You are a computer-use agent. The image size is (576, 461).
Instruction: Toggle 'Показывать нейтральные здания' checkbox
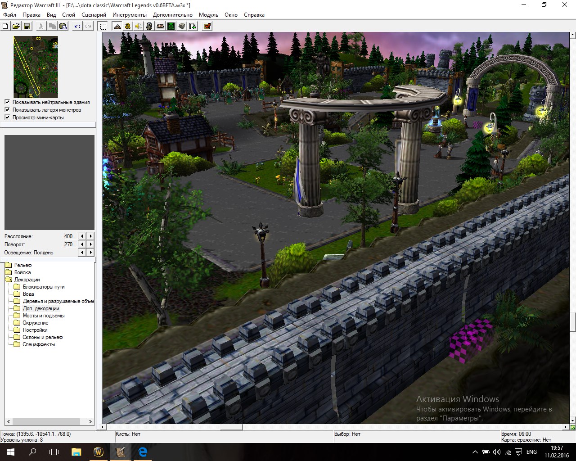7,102
